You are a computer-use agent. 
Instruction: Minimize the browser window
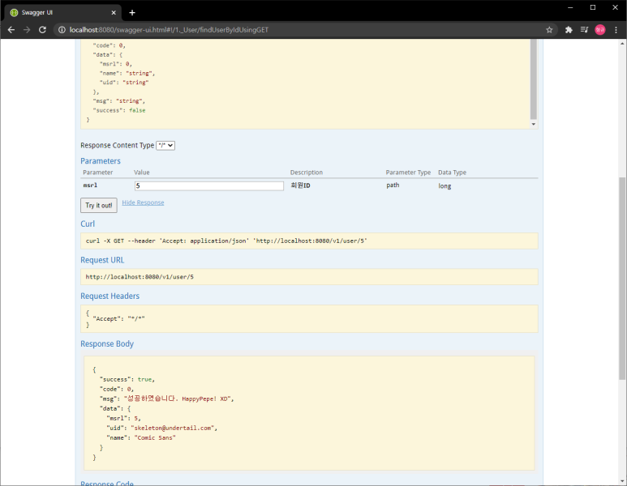point(570,7)
